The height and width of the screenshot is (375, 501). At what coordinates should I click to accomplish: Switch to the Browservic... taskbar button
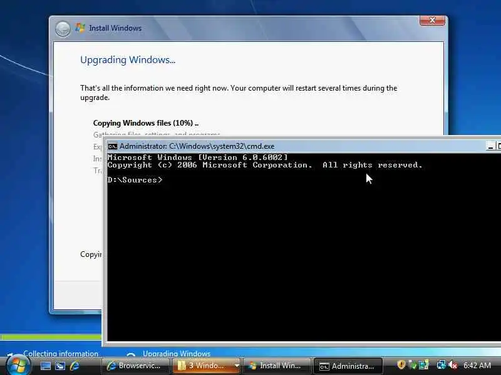(135, 366)
